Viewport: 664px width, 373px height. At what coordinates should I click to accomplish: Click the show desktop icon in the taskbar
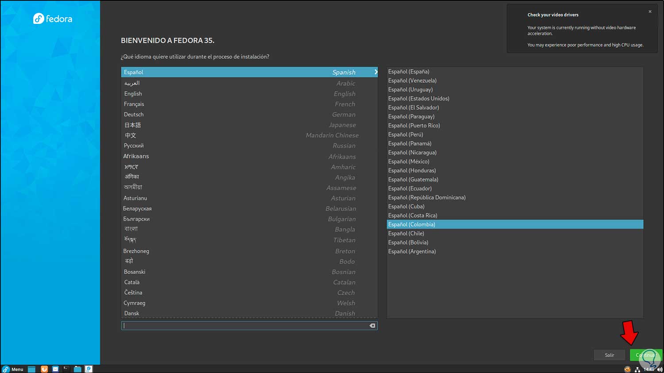tap(31, 369)
